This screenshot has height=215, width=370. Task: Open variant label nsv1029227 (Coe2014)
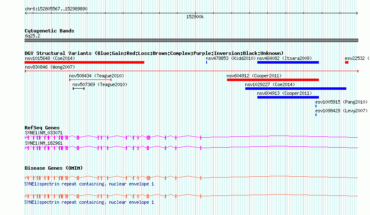pos(270,84)
